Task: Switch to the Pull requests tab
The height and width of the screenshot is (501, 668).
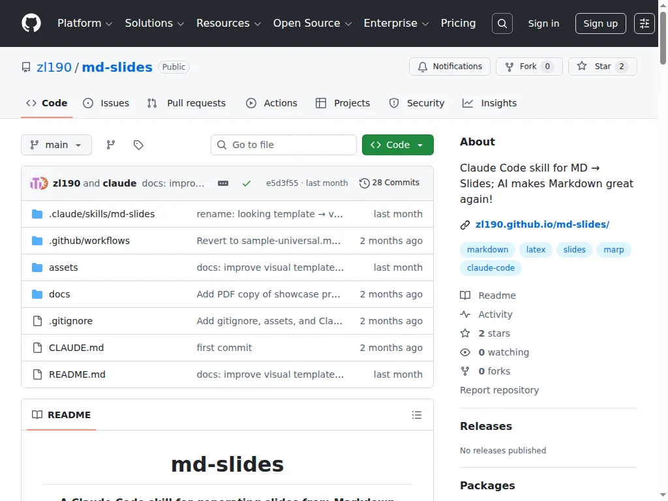Action: click(187, 103)
